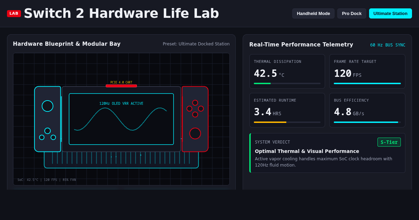This screenshot has width=419, height=220.
Task: Click the left Joy-Con analog stick circle
Action: [x=47, y=106]
